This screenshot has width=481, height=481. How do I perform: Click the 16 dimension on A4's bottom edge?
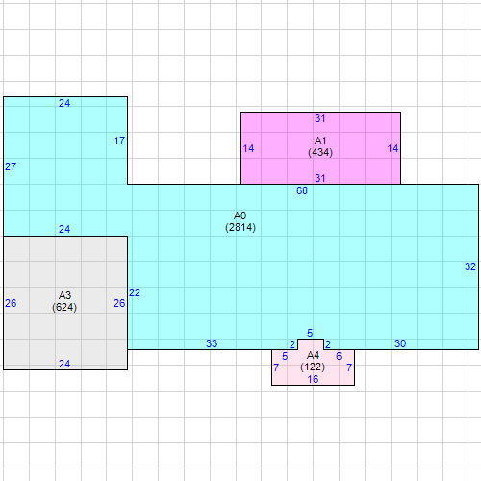313,380
